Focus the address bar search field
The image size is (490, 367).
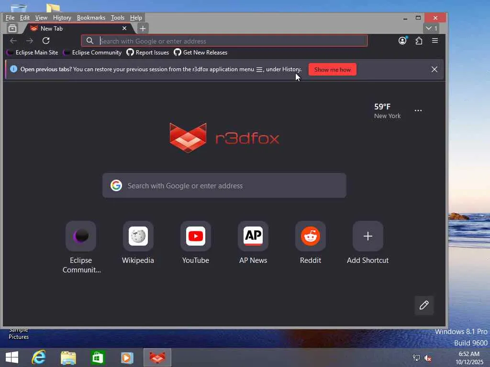tap(224, 41)
